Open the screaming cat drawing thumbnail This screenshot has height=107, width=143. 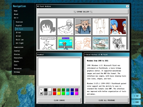pos(83,27)
